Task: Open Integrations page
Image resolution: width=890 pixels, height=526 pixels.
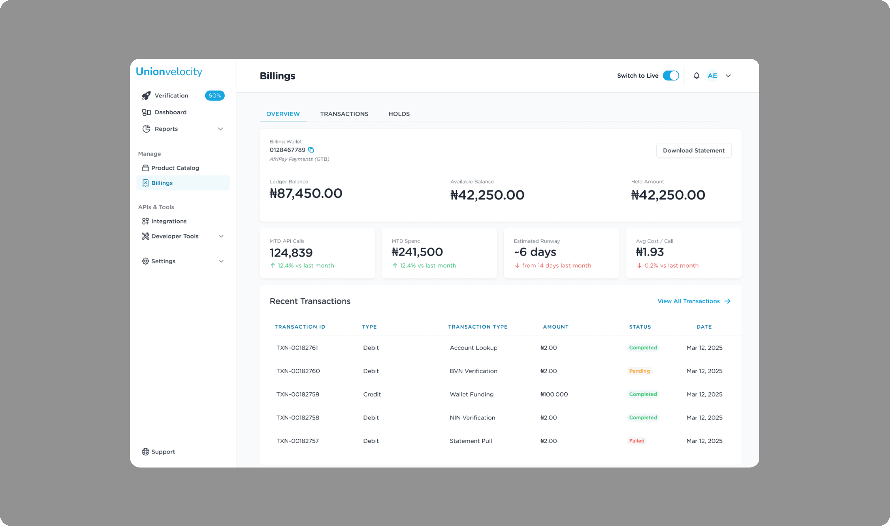Action: click(x=183, y=221)
